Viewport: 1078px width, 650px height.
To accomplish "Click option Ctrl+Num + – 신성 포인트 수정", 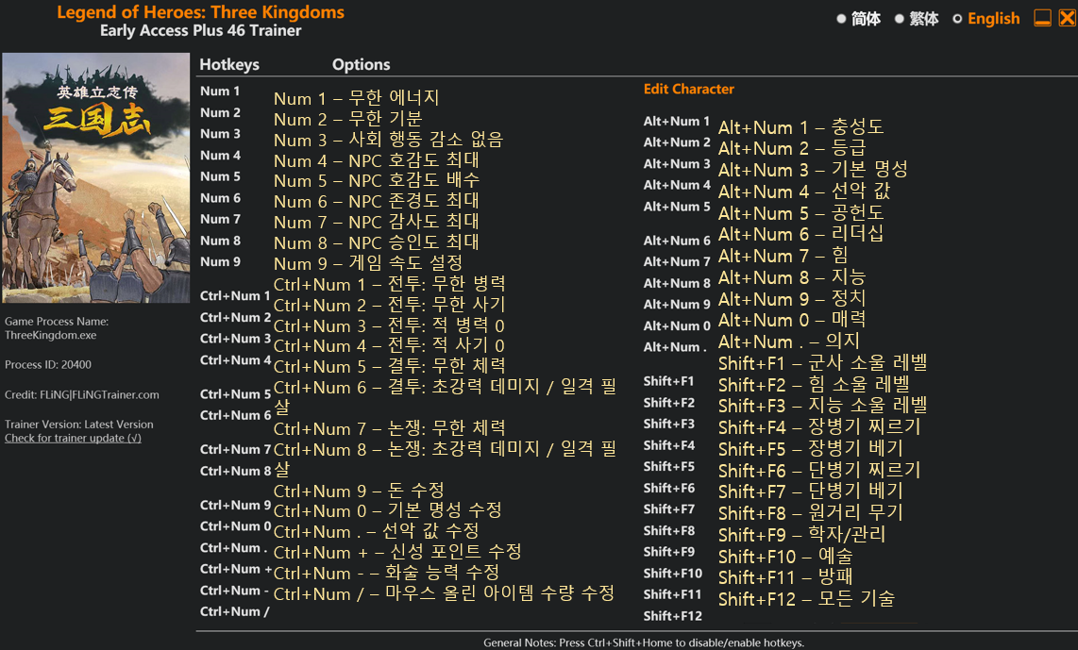I will pos(397,553).
